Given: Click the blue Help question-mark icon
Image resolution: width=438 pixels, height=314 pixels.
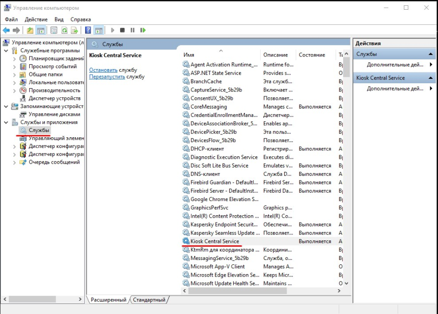Looking at the screenshot, I should point(88,30).
